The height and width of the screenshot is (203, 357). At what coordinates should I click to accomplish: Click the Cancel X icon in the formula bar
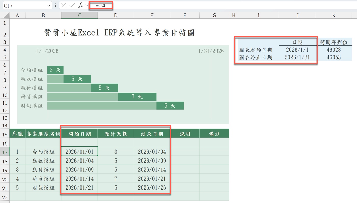(63, 5)
